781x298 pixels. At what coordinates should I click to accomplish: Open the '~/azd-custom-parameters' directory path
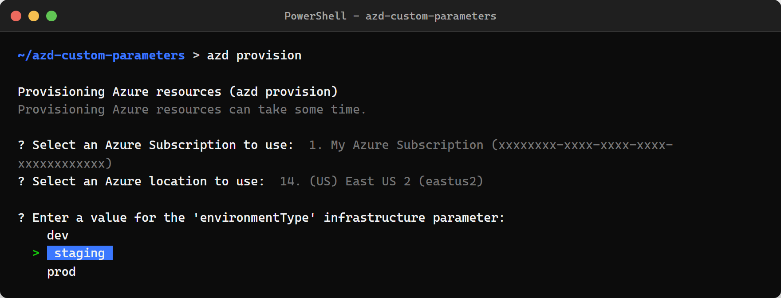[x=101, y=55]
